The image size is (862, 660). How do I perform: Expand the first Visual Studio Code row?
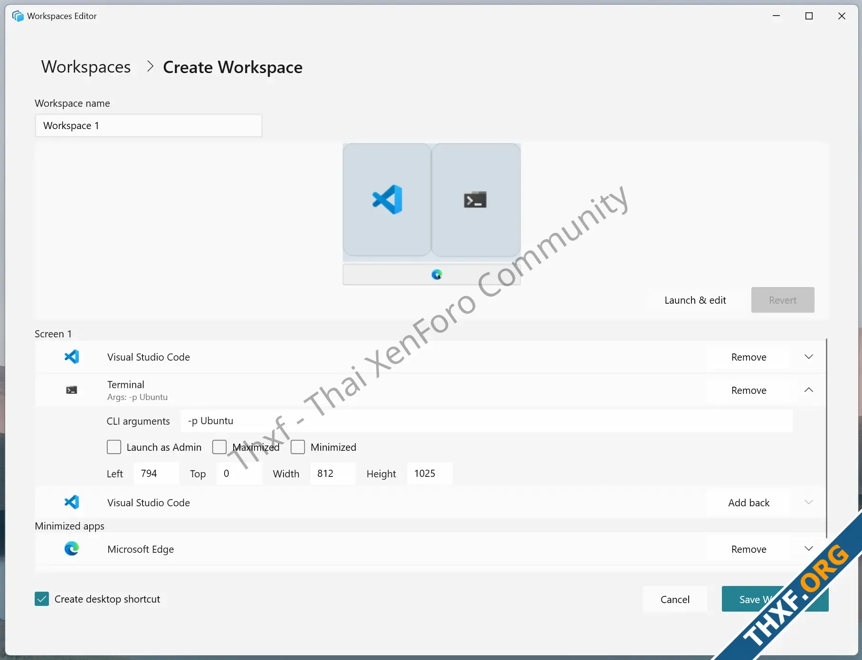click(809, 357)
